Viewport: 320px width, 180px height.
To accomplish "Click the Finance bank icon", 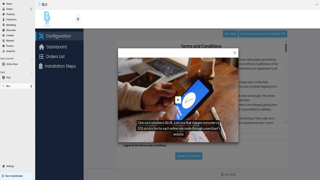I will click(x=4, y=46).
